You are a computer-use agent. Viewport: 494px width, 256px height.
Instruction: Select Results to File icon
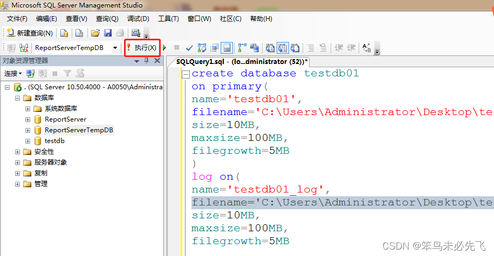pos(295,48)
